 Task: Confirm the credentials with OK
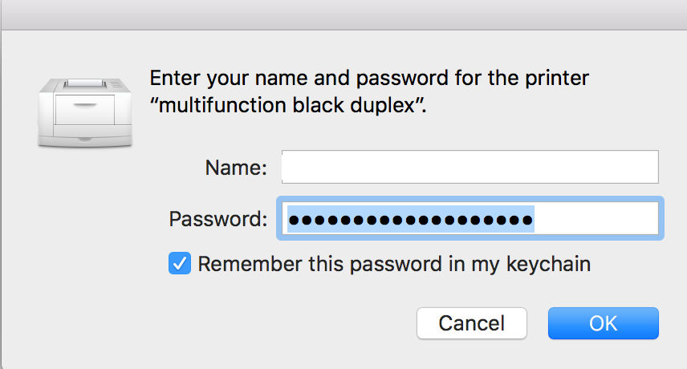(x=603, y=323)
